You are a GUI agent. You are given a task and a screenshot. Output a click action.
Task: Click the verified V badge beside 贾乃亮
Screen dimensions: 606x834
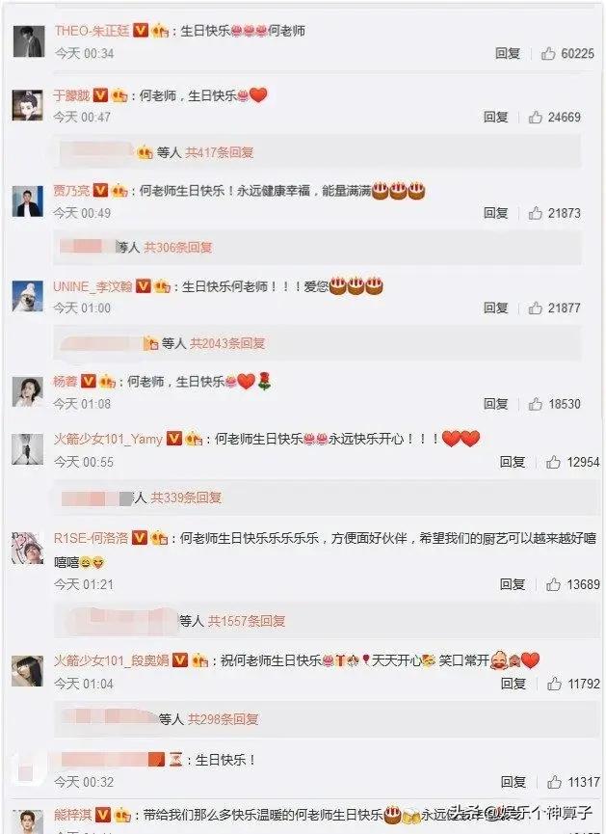[100, 190]
